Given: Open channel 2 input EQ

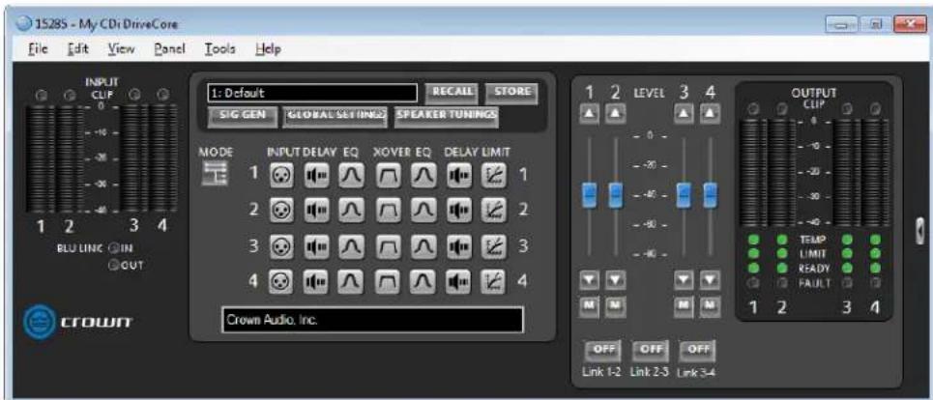Looking at the screenshot, I should pyautogui.click(x=351, y=210).
